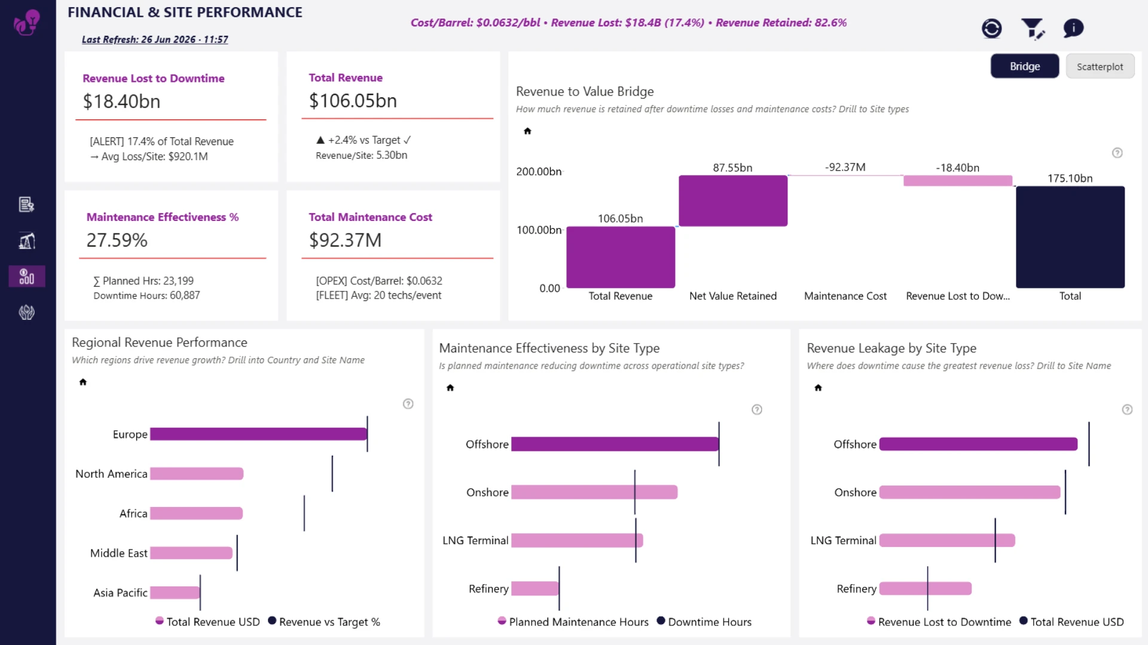This screenshot has width=1148, height=645.
Task: Click the Europe revenue bar
Action: tap(258, 434)
